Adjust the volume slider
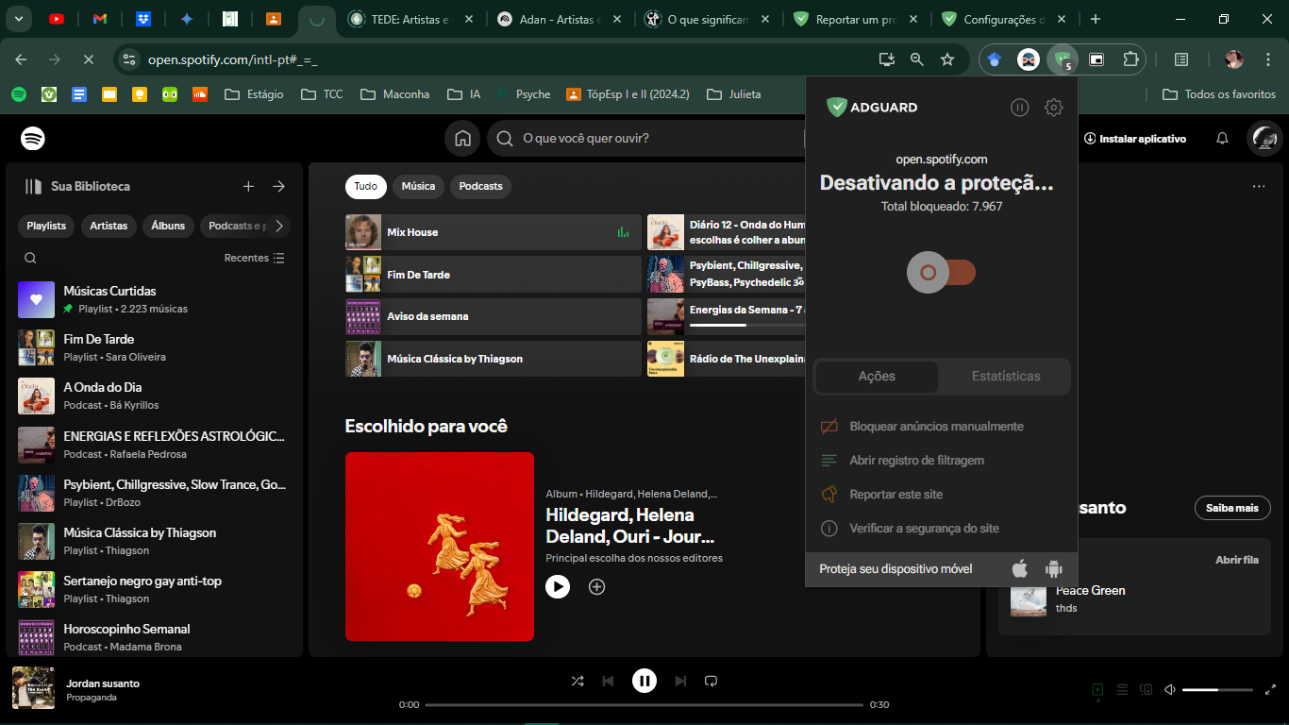 pyautogui.click(x=1217, y=690)
